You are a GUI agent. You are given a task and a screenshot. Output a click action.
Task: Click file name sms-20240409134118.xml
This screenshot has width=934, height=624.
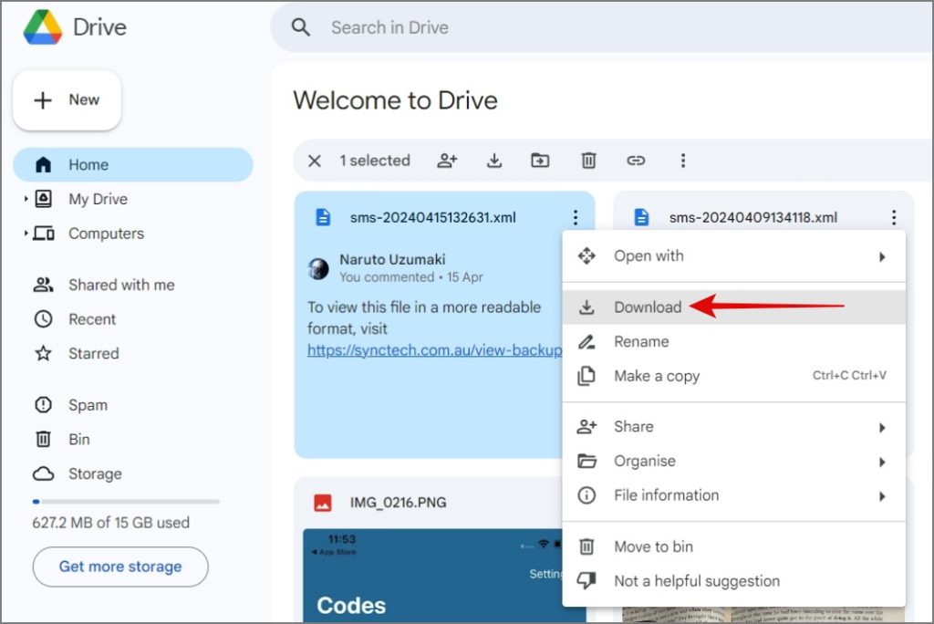click(752, 217)
